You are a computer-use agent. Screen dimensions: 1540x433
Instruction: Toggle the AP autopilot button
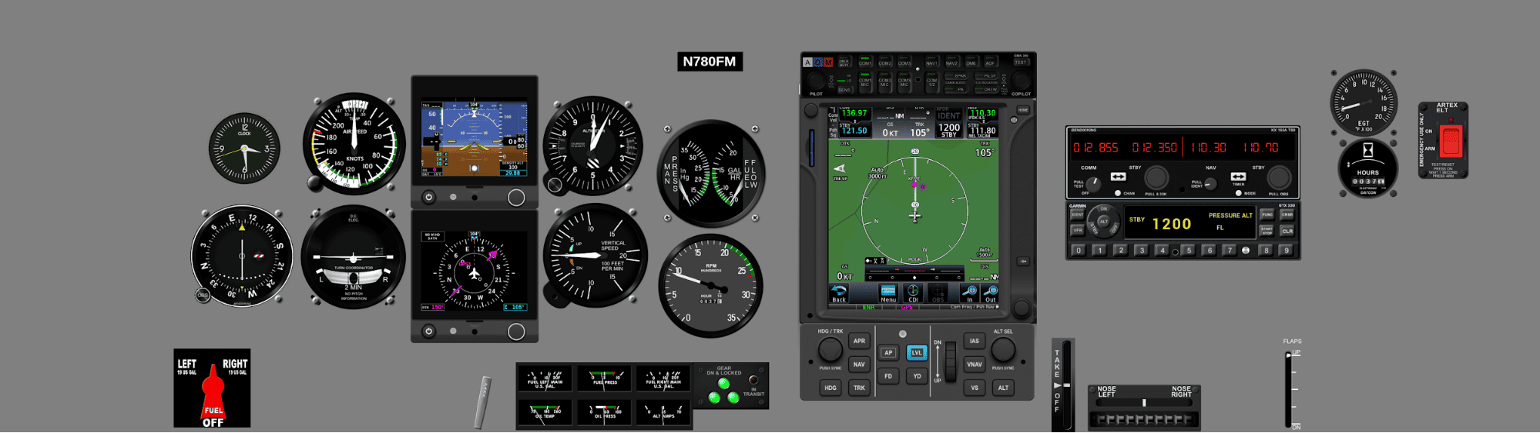(x=888, y=353)
